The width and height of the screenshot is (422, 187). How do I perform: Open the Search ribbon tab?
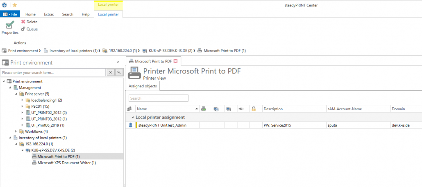tap(68, 14)
